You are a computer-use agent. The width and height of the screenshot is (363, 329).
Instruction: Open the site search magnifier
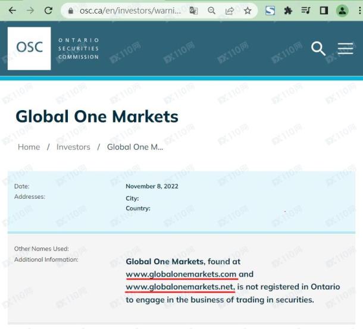coord(318,49)
